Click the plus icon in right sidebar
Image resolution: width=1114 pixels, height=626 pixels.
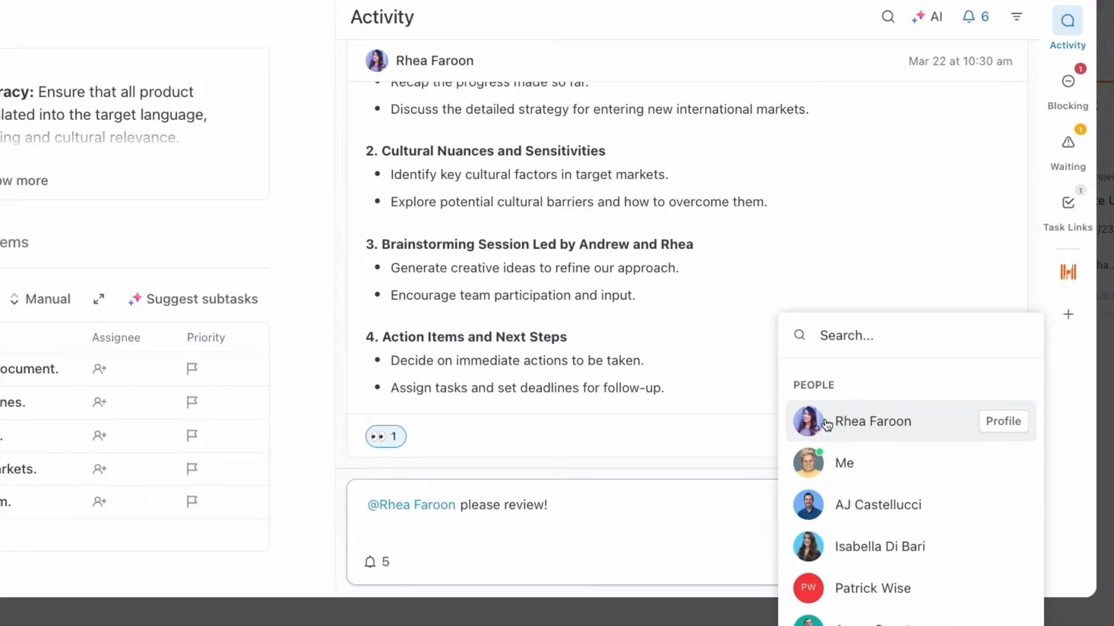(1068, 314)
